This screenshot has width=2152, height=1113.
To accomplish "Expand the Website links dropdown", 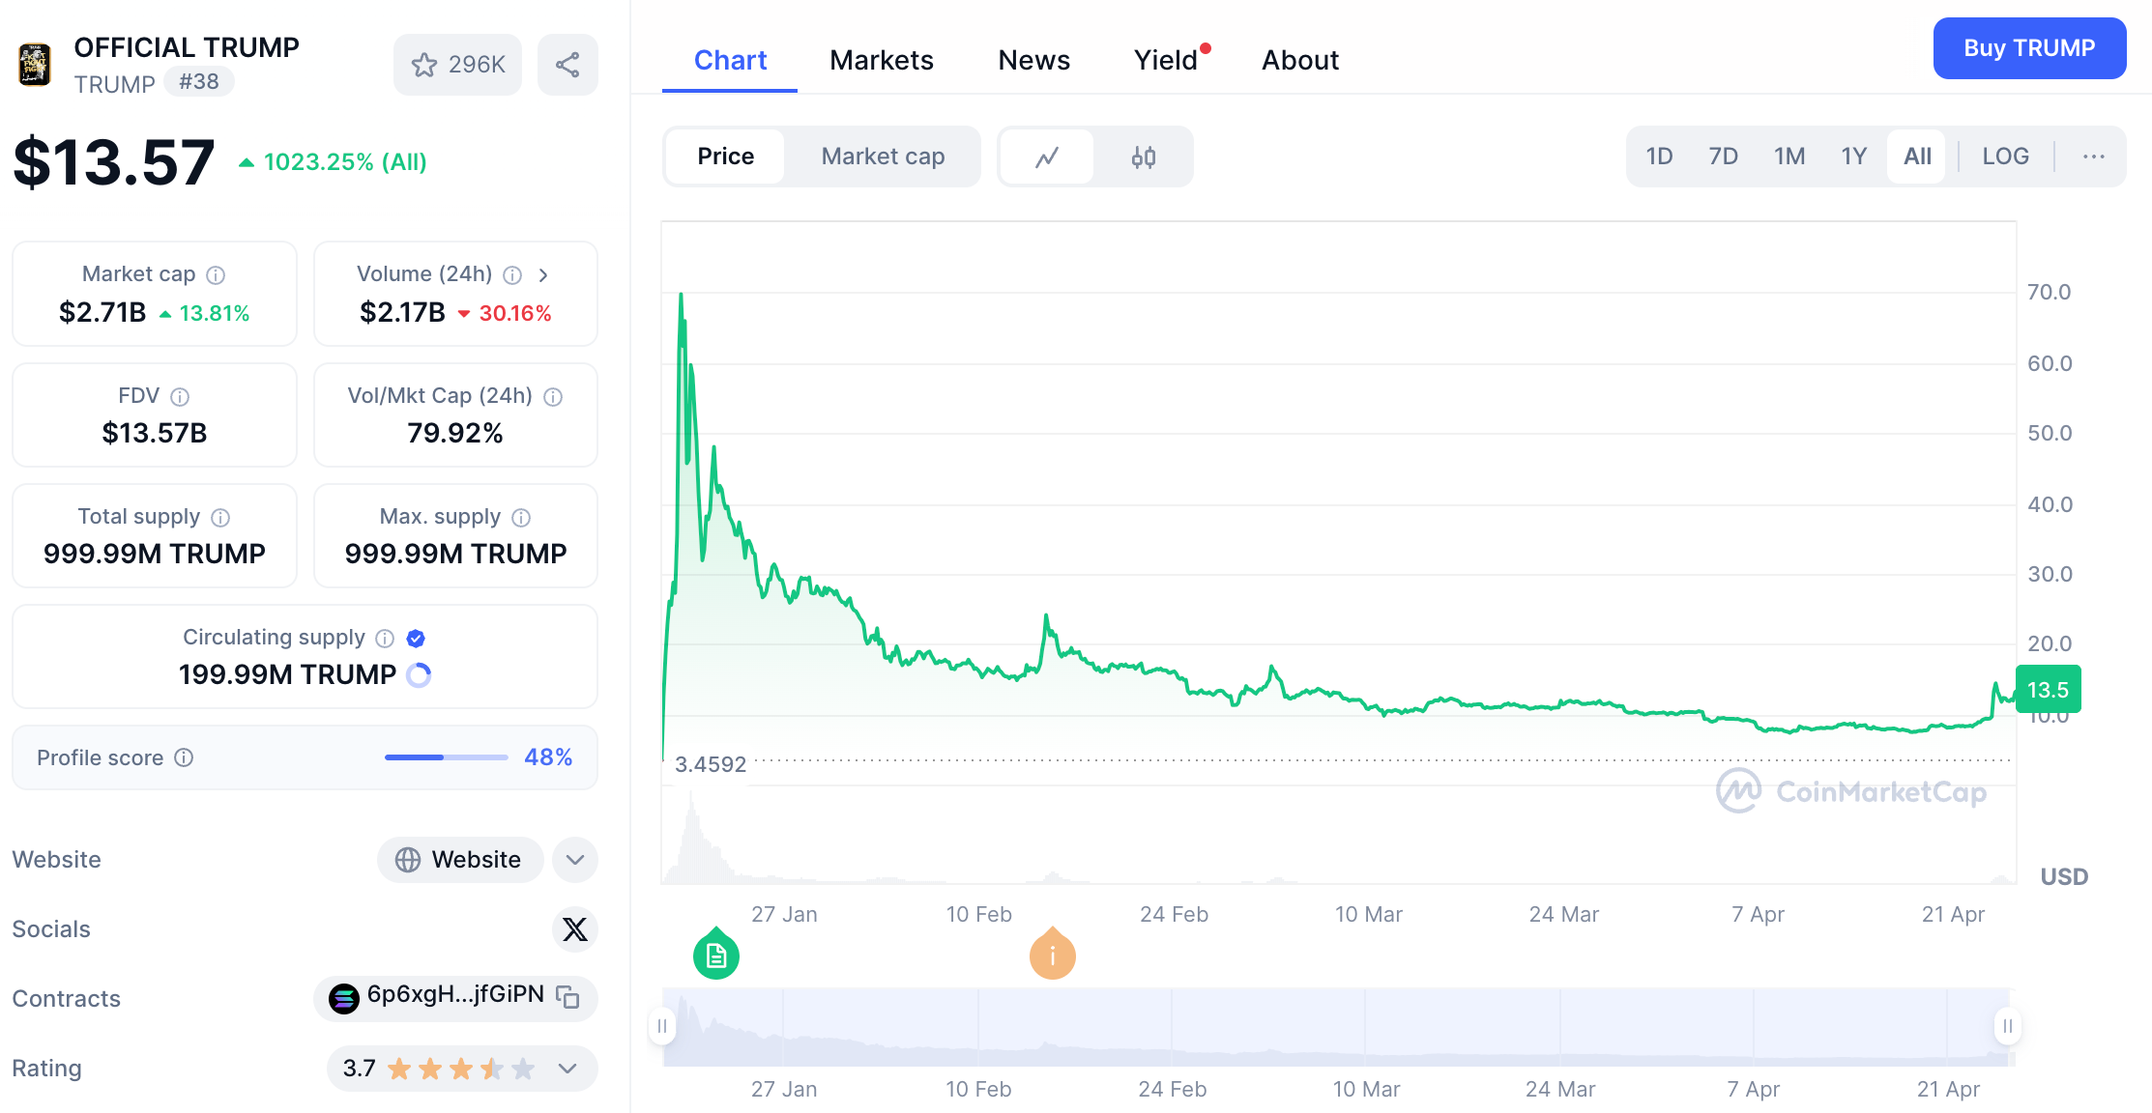I will click(x=575, y=860).
